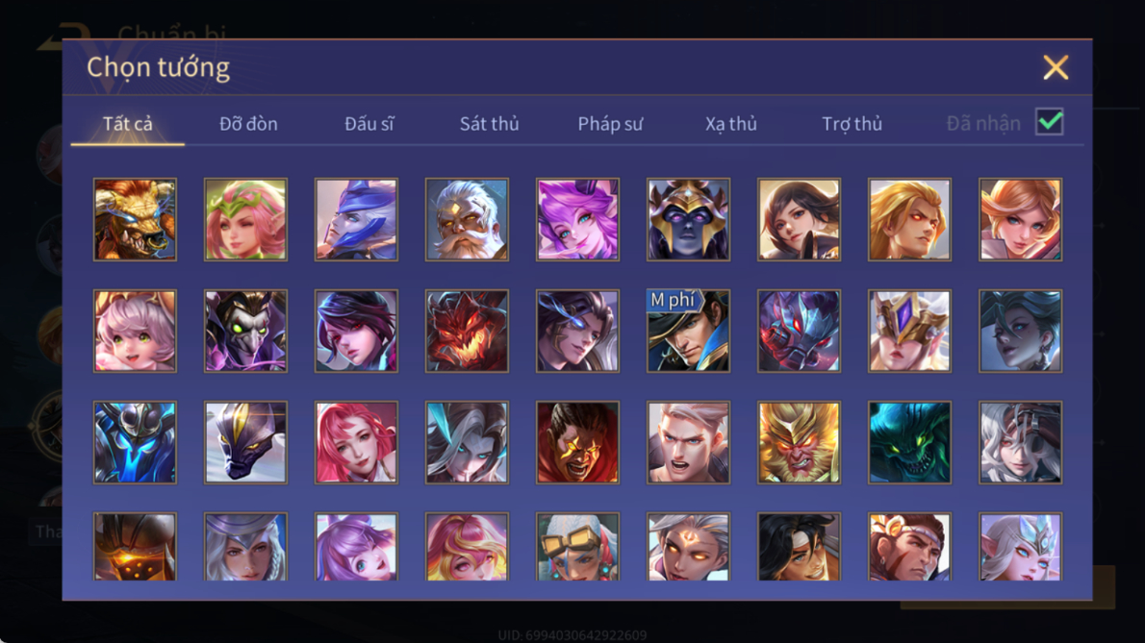Select the goggles-wearing hero in bottom row
Viewport: 1145px width, 643px height.
(577, 546)
